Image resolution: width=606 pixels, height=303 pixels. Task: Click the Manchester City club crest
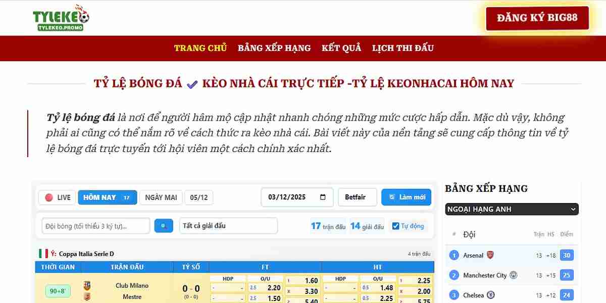[x=513, y=275]
